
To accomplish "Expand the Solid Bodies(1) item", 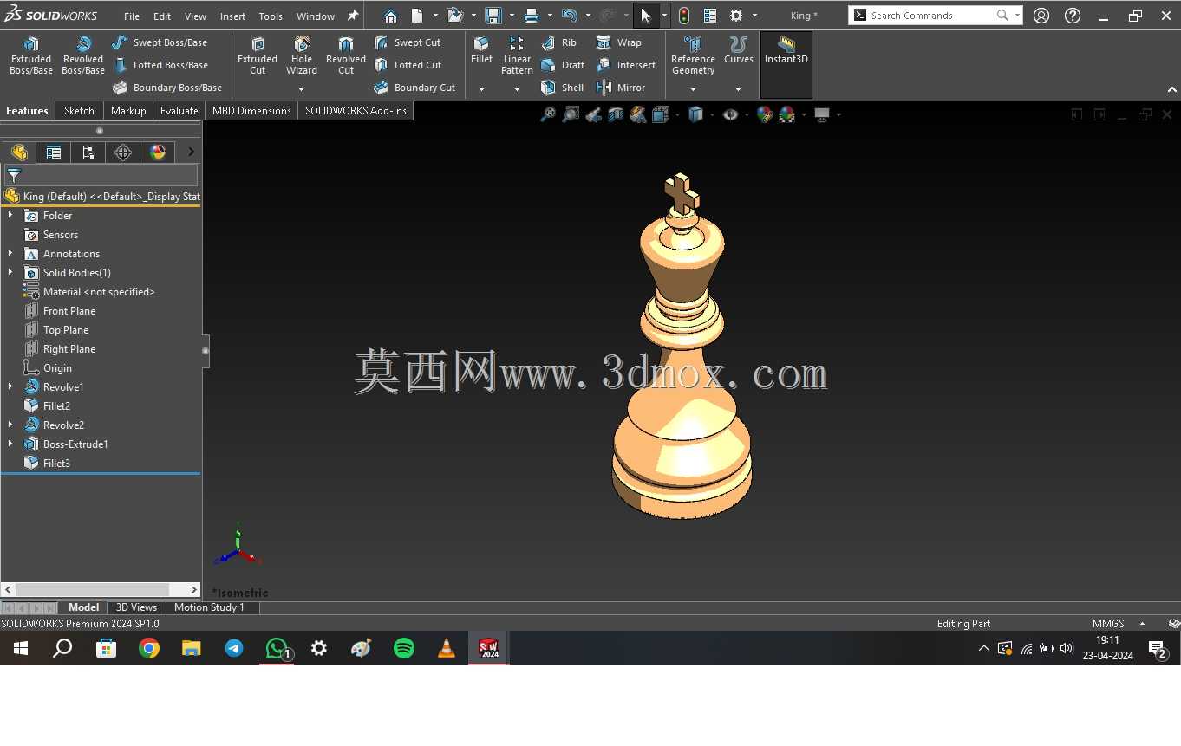I will [10, 273].
